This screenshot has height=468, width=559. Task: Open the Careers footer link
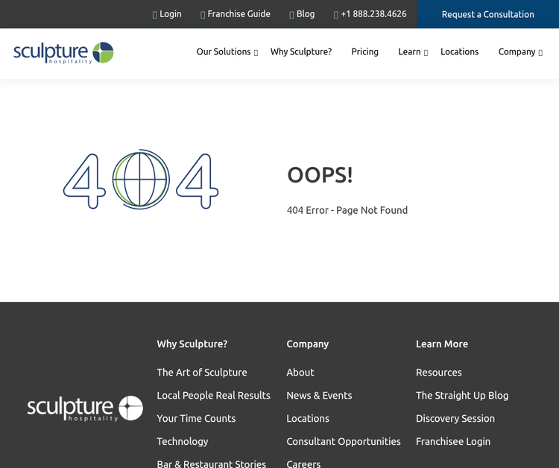click(303, 464)
